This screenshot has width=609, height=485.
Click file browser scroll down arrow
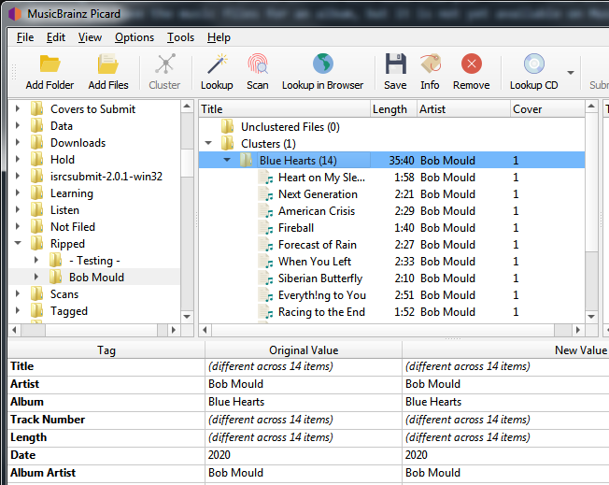click(x=187, y=317)
